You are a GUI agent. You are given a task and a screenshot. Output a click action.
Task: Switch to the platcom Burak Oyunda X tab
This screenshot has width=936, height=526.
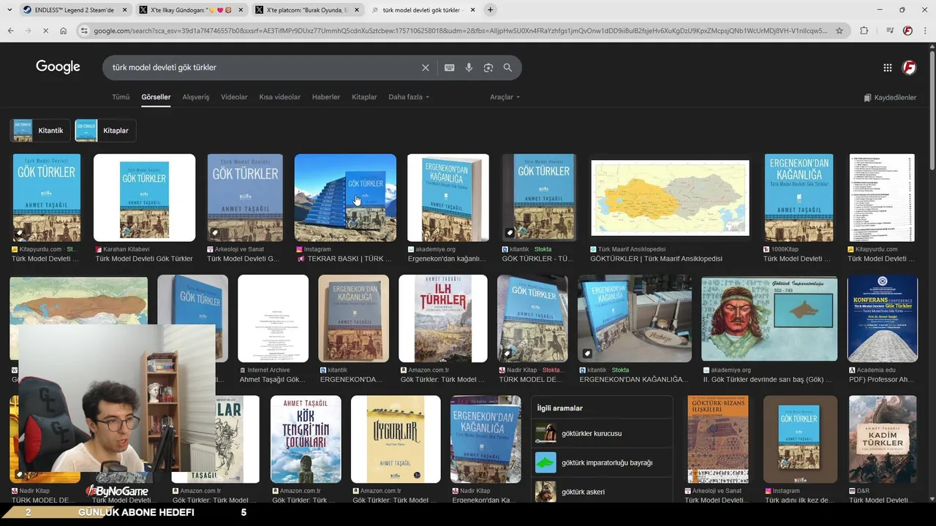coord(308,10)
